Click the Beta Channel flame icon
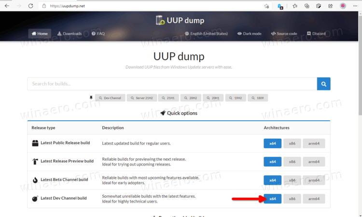362x217 pixels. (35, 180)
